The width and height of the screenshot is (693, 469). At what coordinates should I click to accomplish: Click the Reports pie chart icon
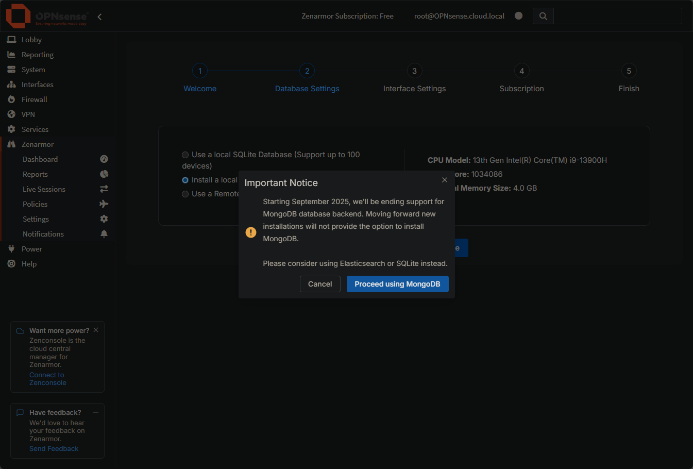click(x=104, y=174)
